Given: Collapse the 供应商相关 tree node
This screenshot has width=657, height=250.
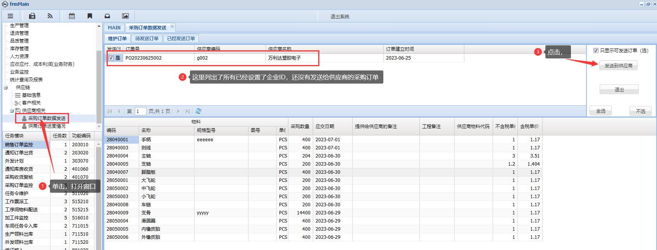Looking at the screenshot, I should click(12, 111).
